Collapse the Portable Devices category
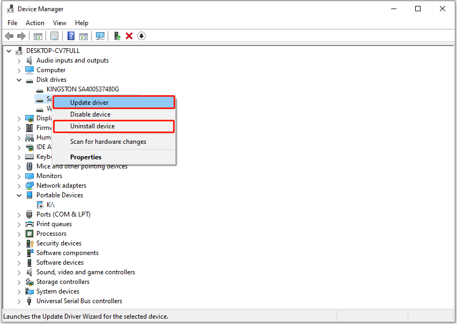Image resolution: width=457 pixels, height=324 pixels. 19,195
